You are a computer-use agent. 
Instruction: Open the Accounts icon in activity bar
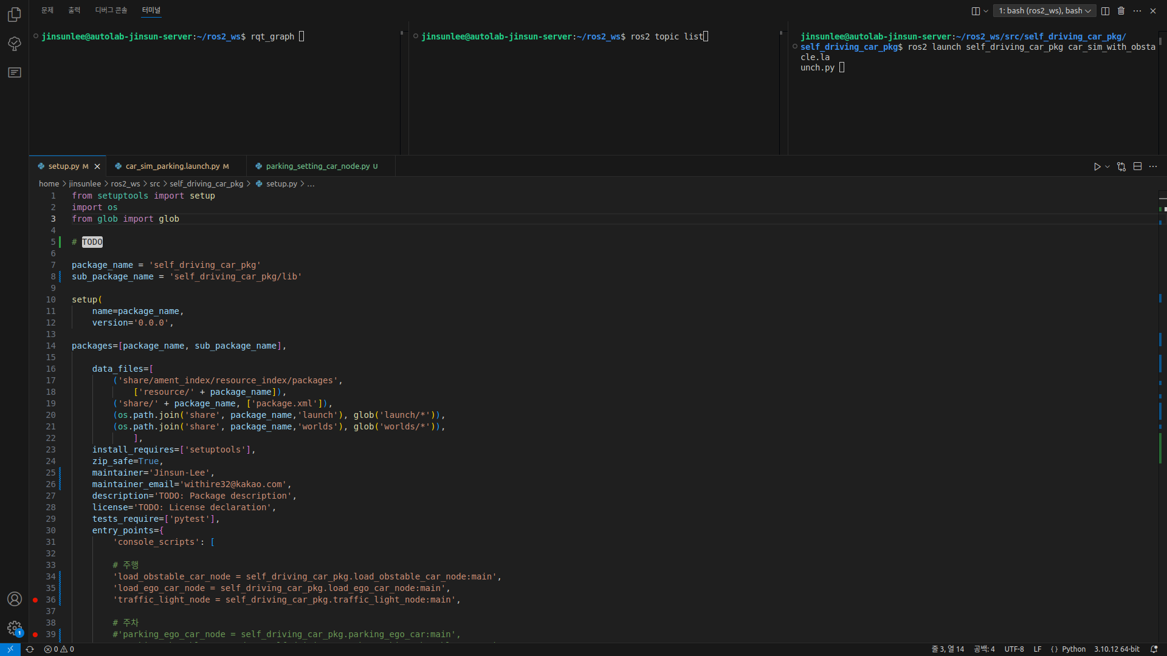point(15,599)
